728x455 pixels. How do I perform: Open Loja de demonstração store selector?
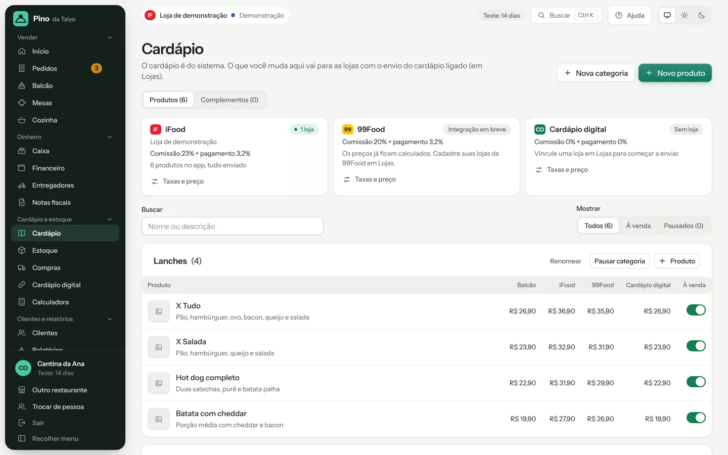click(x=216, y=15)
